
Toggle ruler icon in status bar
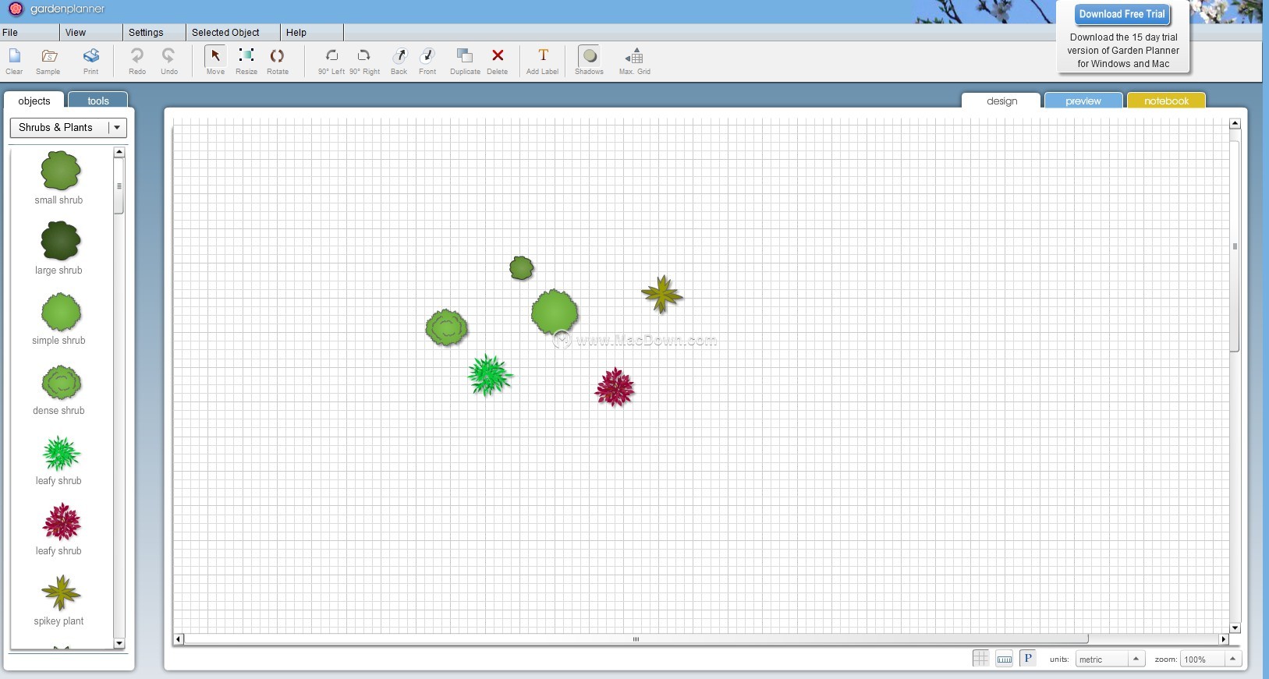[1005, 659]
